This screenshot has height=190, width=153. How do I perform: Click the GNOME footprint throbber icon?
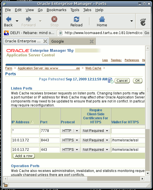pyautogui.click(x=143, y=22)
